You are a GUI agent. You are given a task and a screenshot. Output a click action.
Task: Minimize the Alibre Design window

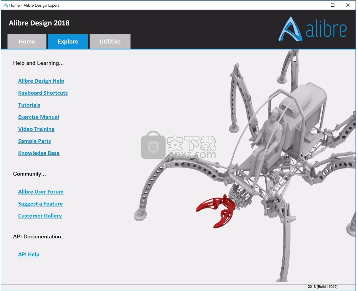317,5
